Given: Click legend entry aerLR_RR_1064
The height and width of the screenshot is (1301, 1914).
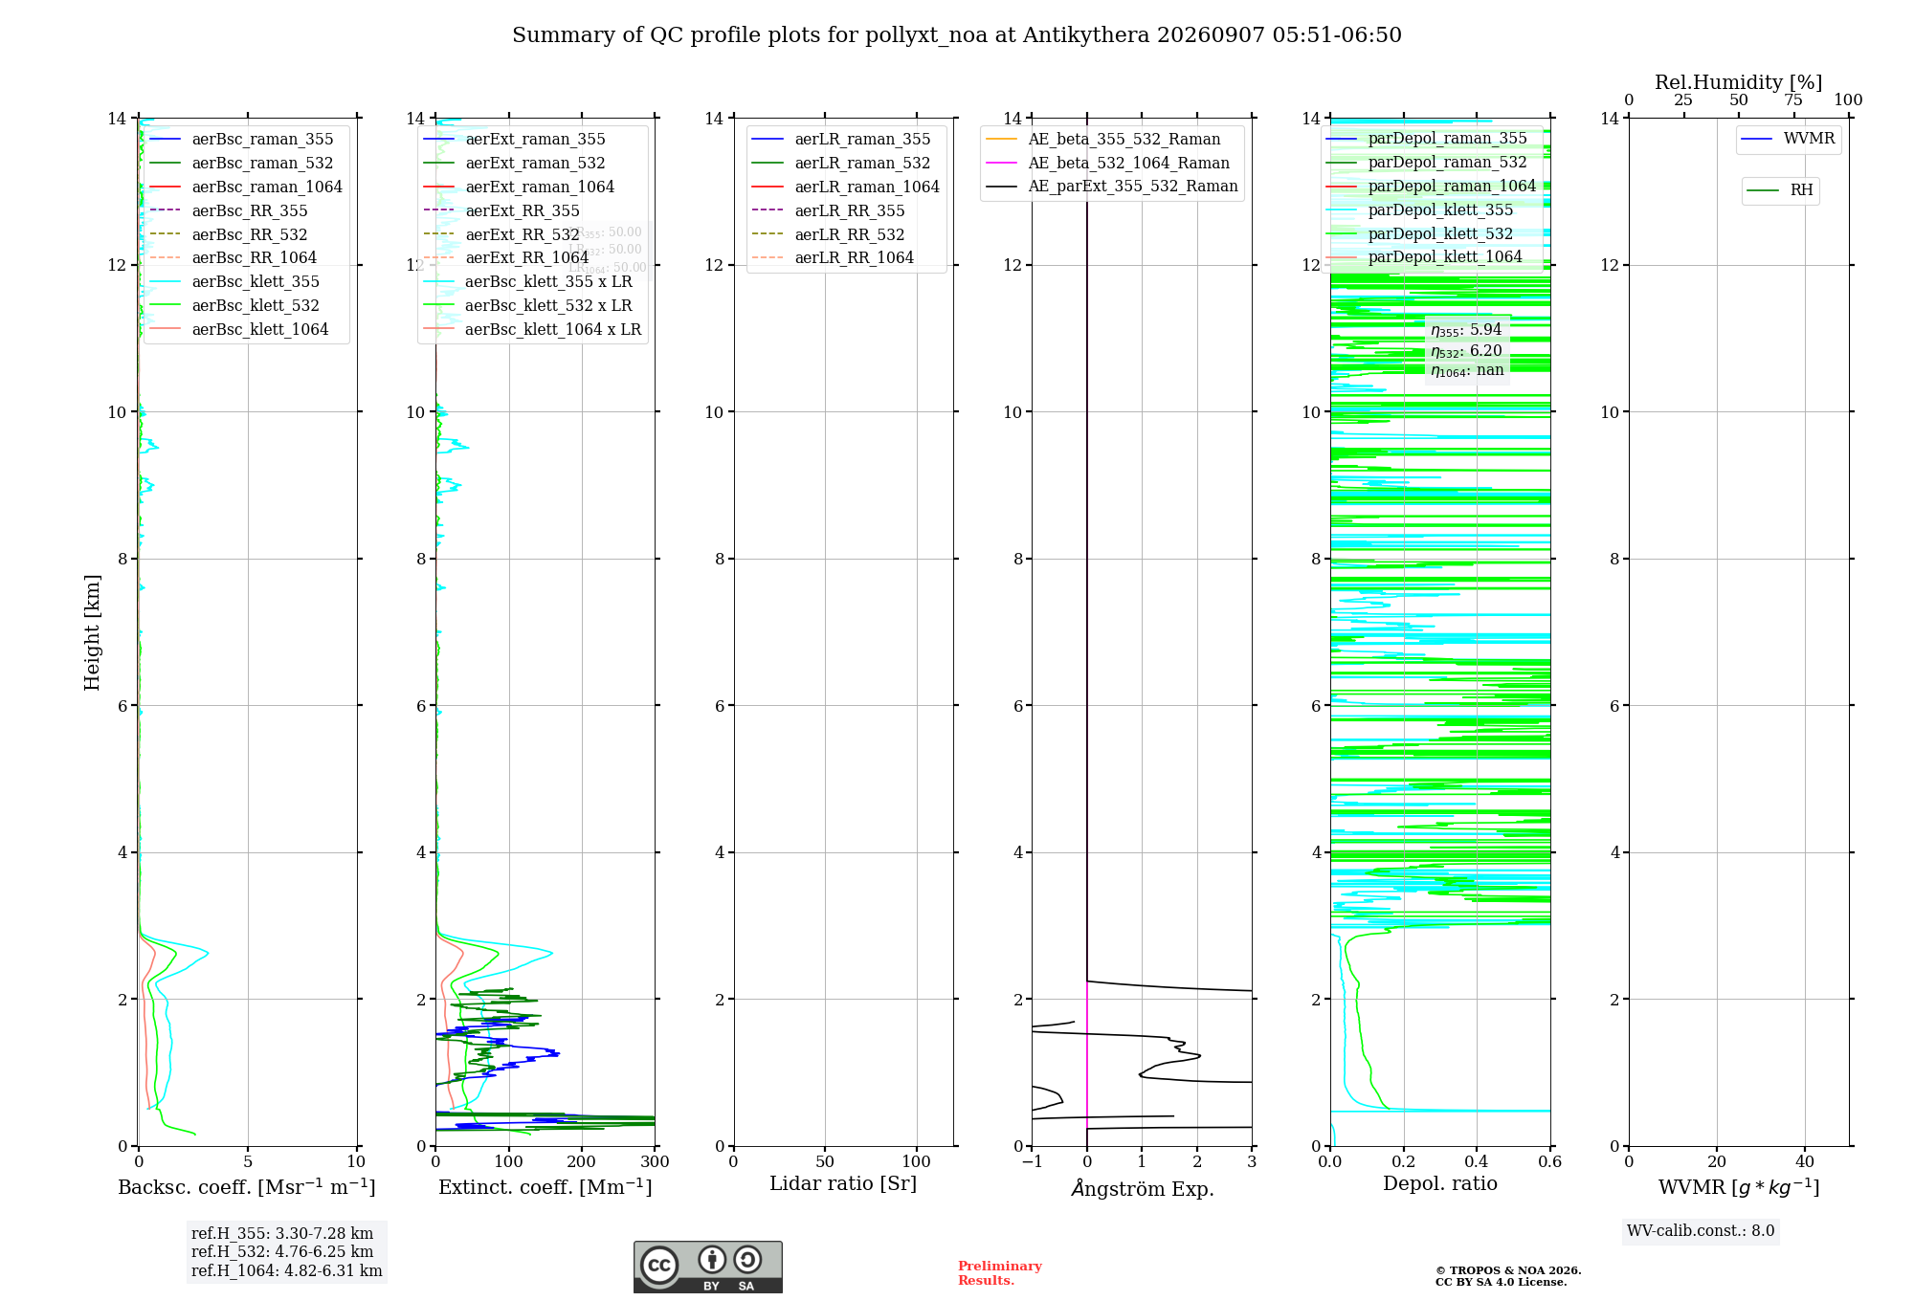Looking at the screenshot, I should click(x=834, y=257).
